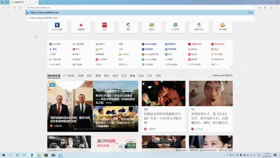Open Cortana circle on the taskbar
The width and height of the screenshot is (280, 158).
(x=17, y=155)
